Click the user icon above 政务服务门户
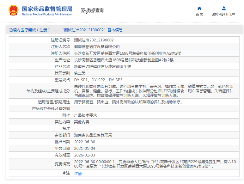This screenshot has height=184, width=244. tap(223, 8)
